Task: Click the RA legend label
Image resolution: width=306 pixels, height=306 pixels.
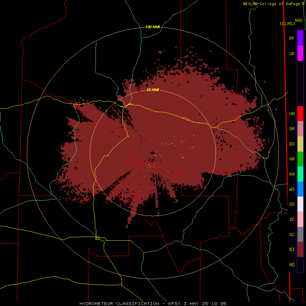Action: (x=292, y=174)
